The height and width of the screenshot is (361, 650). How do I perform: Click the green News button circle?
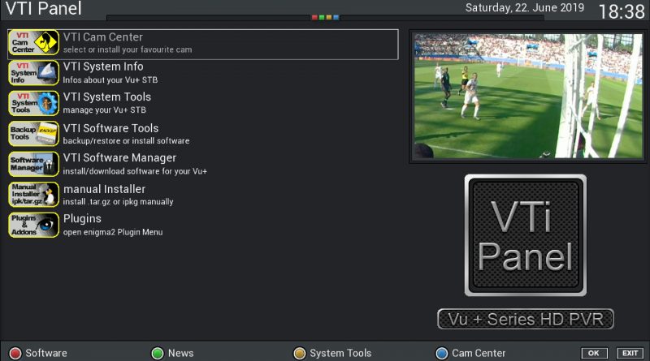click(158, 354)
